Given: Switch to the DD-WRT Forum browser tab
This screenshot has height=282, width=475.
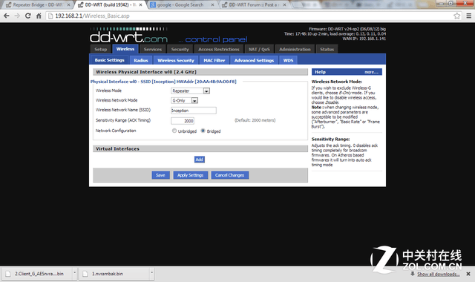Looking at the screenshot, I should 254,5.
